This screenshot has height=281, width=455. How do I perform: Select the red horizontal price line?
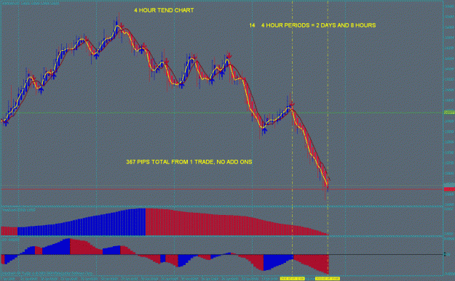point(222,190)
